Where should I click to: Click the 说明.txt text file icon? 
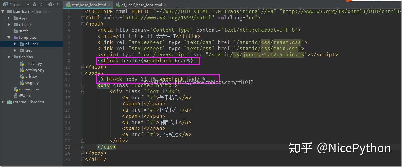point(16,96)
